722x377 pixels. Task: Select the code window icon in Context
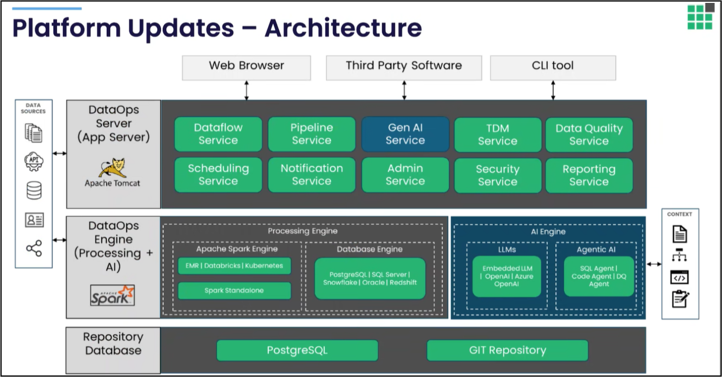680,277
